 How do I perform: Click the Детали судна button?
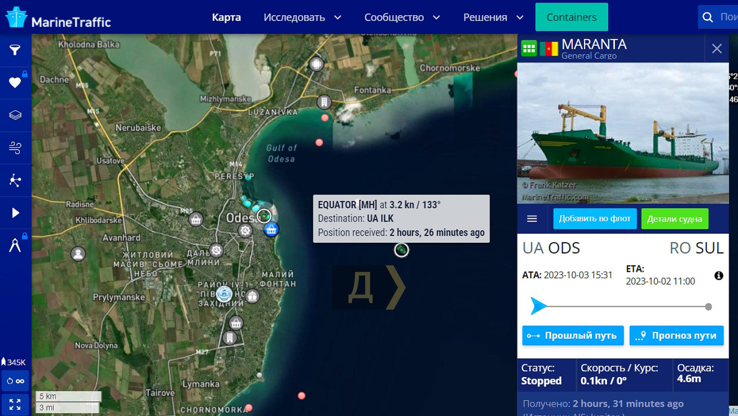point(675,219)
